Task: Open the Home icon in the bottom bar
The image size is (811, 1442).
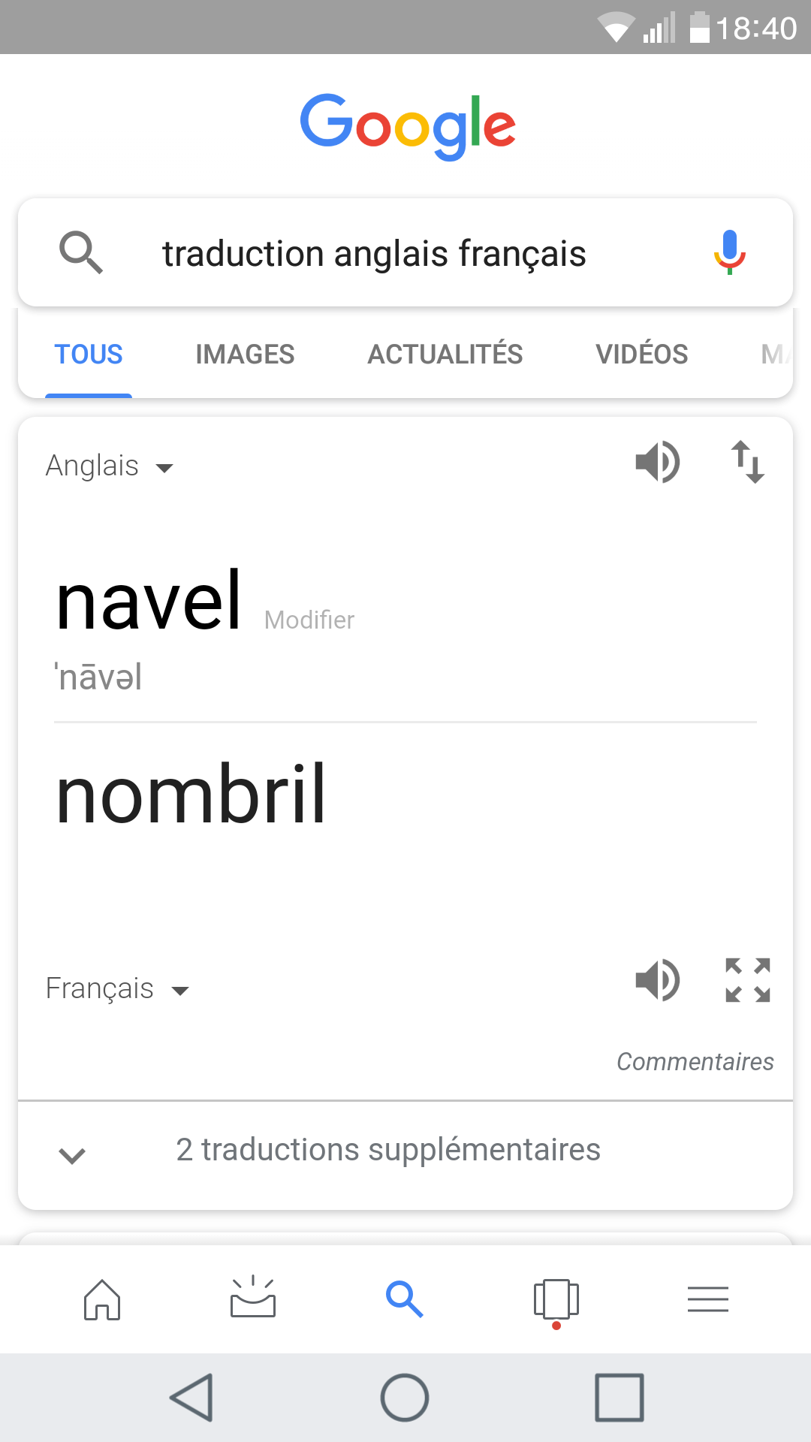Action: tap(102, 1299)
